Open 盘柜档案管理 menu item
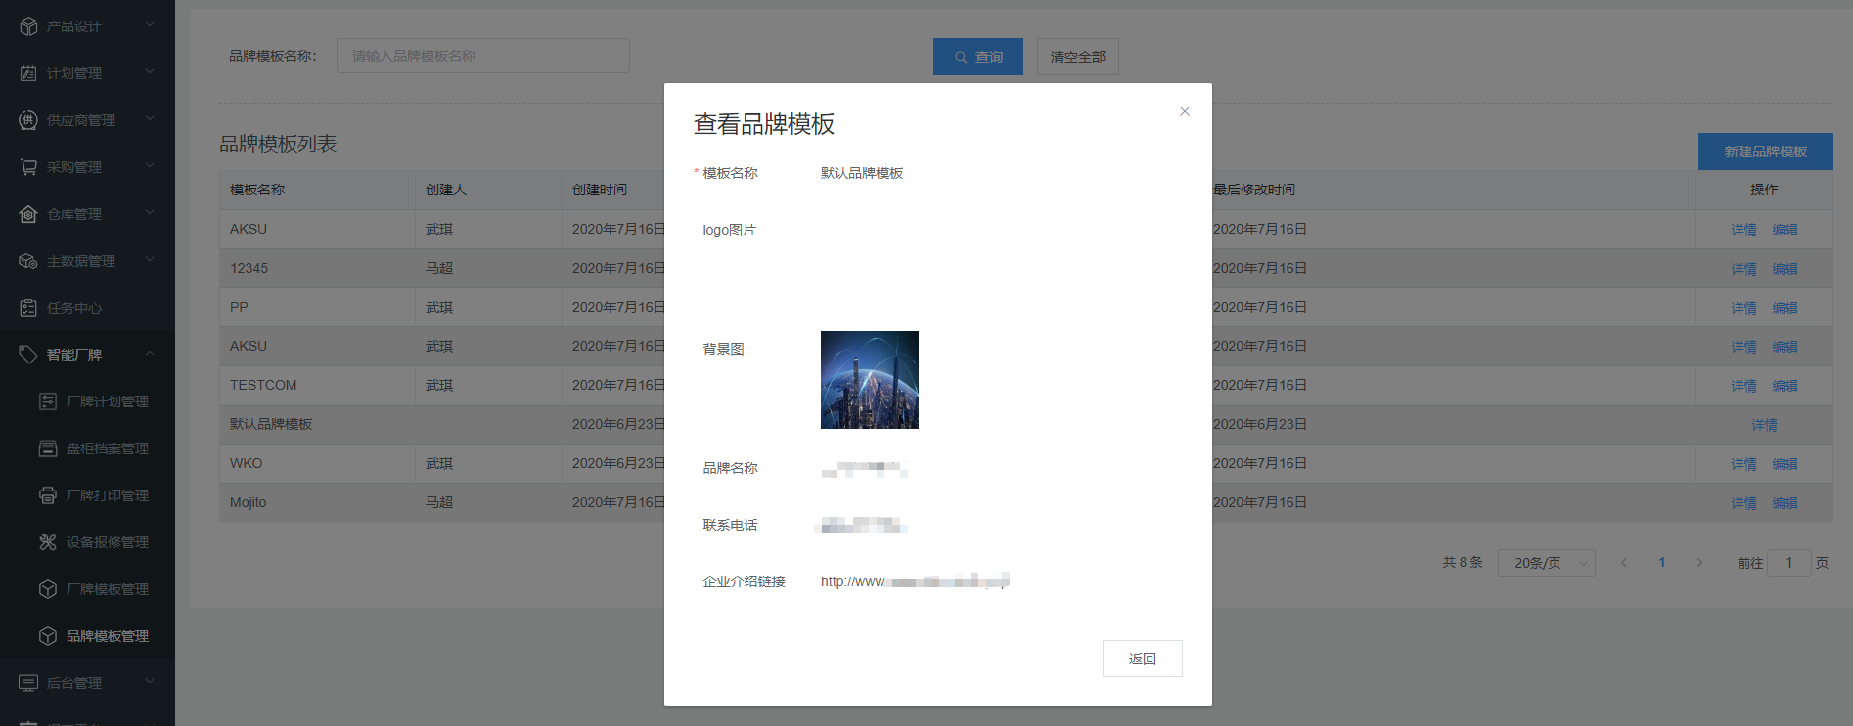 (107, 448)
